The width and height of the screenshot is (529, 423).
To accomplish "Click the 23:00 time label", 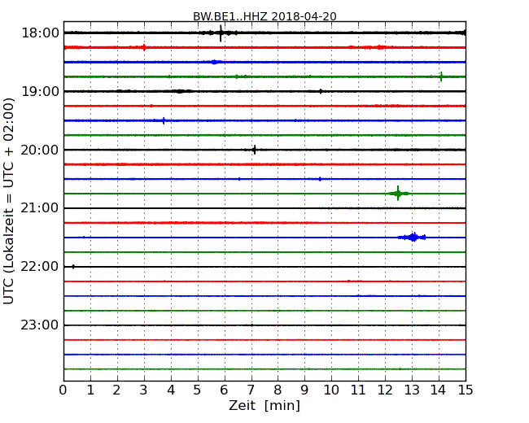I will tap(40, 325).
